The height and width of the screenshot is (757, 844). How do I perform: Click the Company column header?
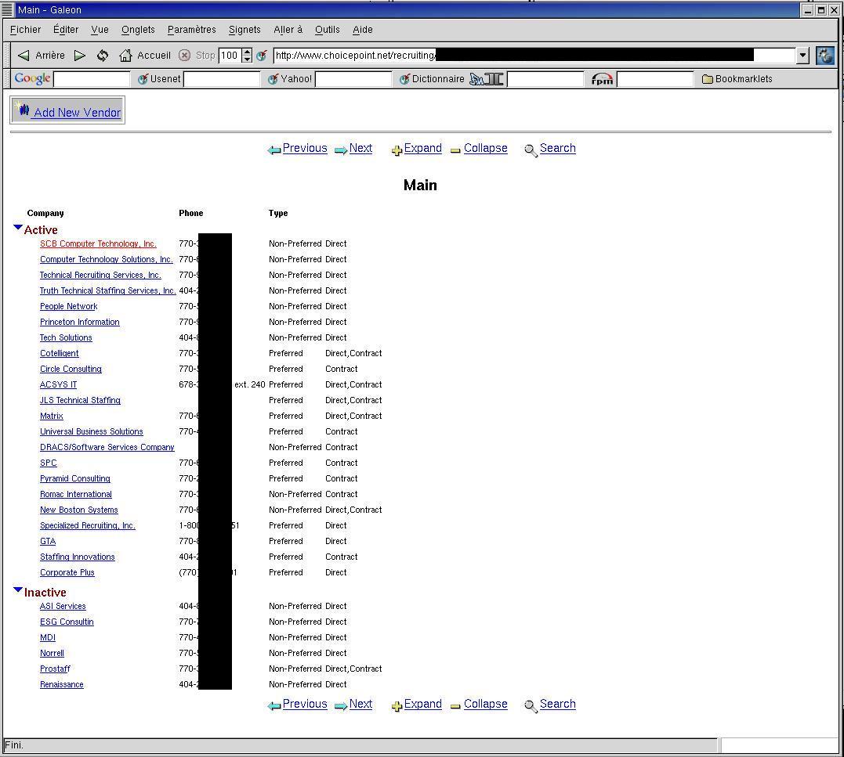[45, 214]
